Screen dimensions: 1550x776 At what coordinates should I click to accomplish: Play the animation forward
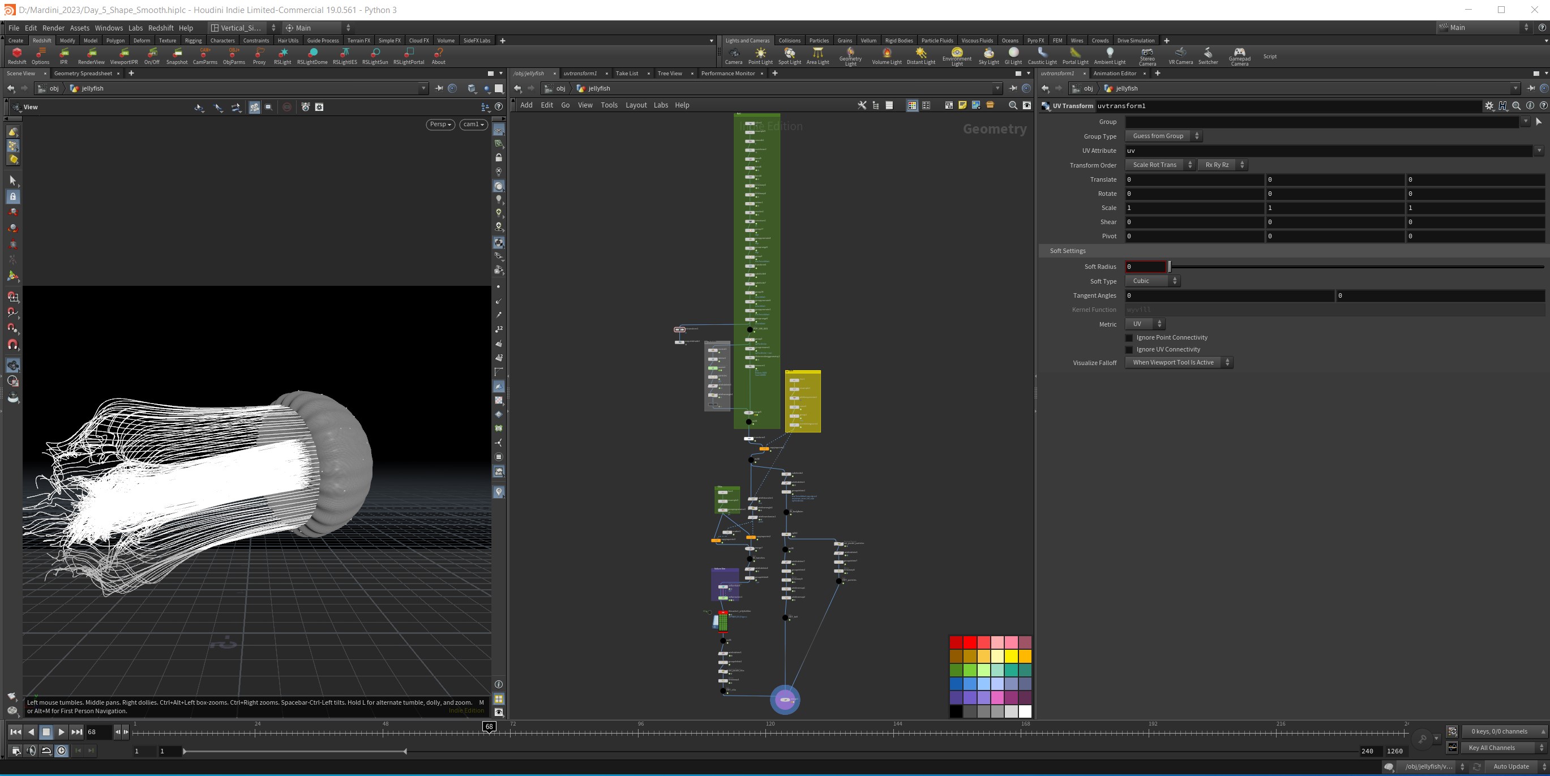(x=61, y=732)
